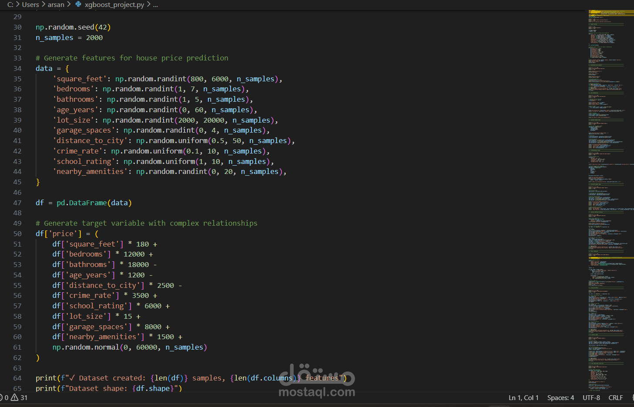Change indentation via Spaces: 4
634x407 pixels.
560,397
